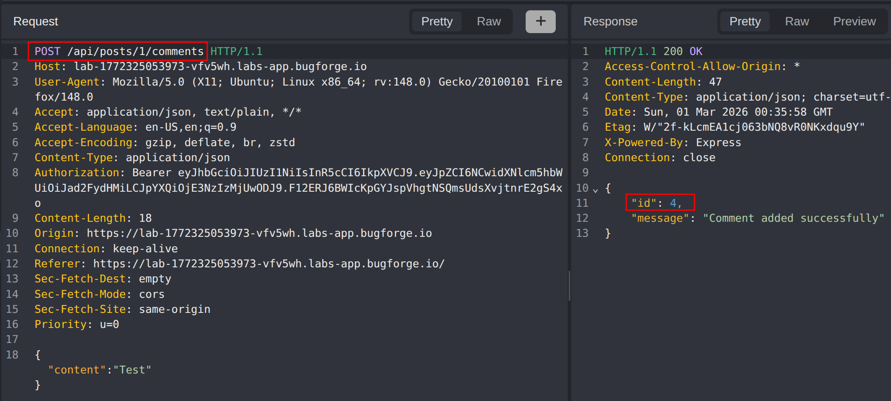
Task: Click the "id": 4 value in response
Action: pos(673,203)
